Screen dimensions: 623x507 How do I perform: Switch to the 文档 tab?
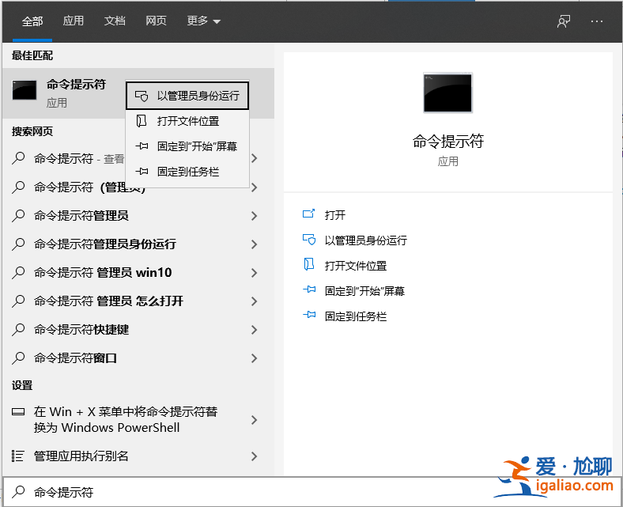click(x=115, y=21)
